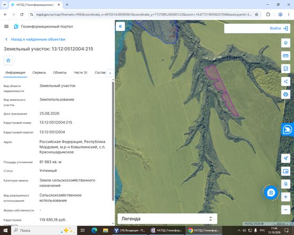Open a new browser tab

[67, 5]
